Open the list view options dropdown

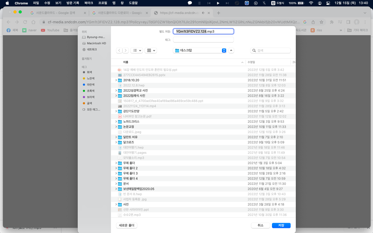(137, 50)
